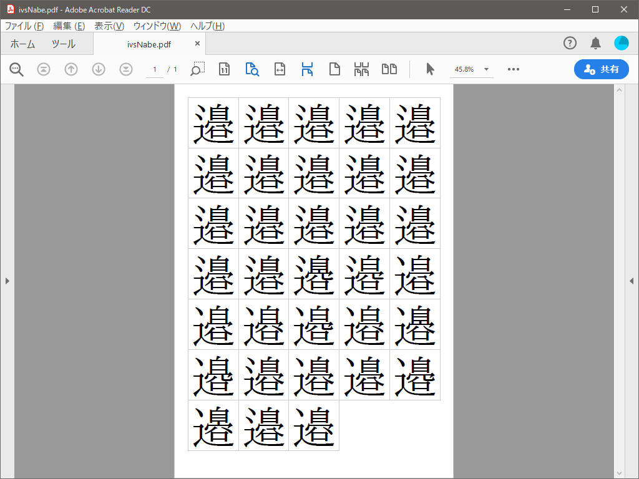
Task: Expand the right tools pane
Action: click(632, 281)
